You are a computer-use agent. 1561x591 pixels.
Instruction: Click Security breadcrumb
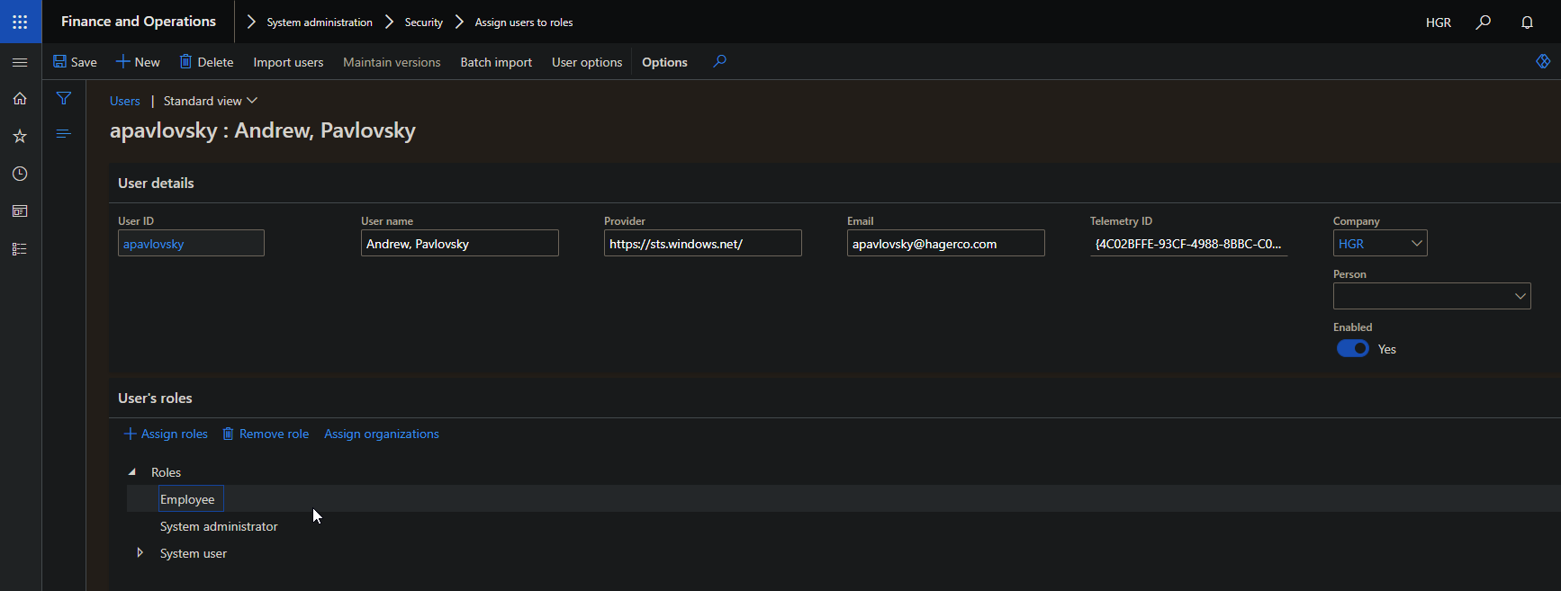(424, 22)
